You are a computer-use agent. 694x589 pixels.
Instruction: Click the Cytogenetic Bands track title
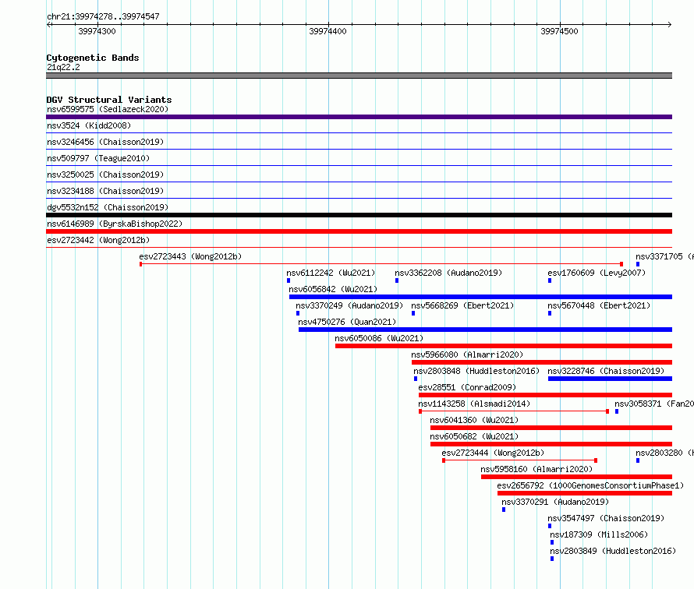point(93,58)
